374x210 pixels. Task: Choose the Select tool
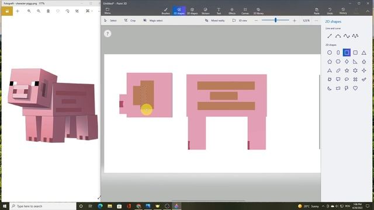click(110, 20)
